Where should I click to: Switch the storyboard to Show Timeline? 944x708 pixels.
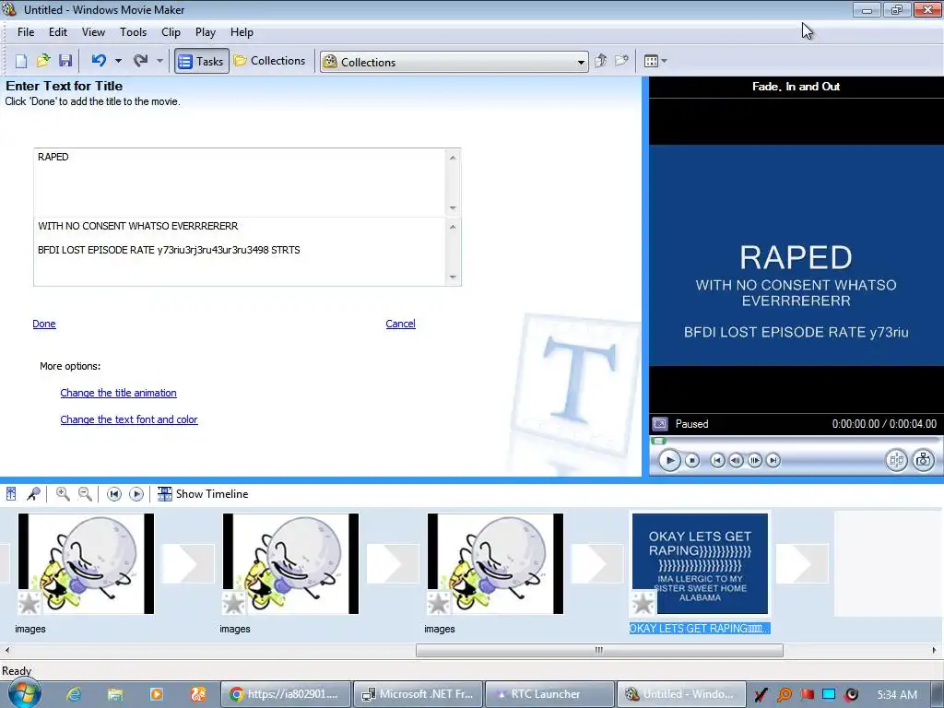203,494
